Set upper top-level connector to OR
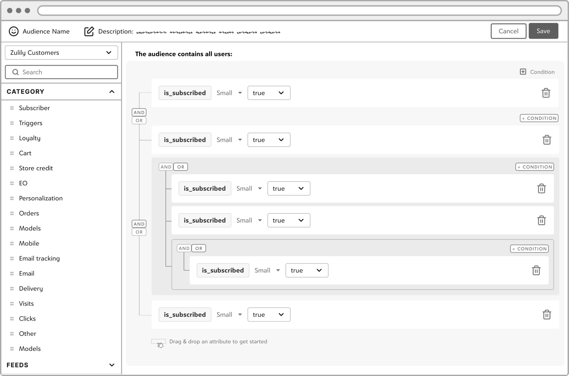 point(139,121)
